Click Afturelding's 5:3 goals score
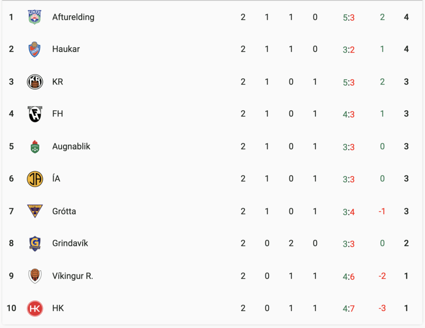Screen dimensions: 425x328 click(349, 17)
